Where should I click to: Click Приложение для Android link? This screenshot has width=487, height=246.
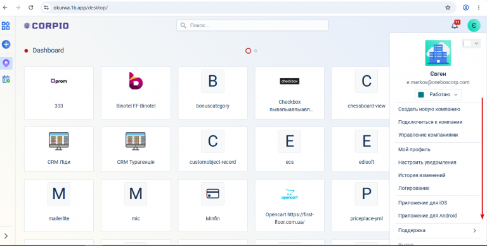[x=427, y=216]
